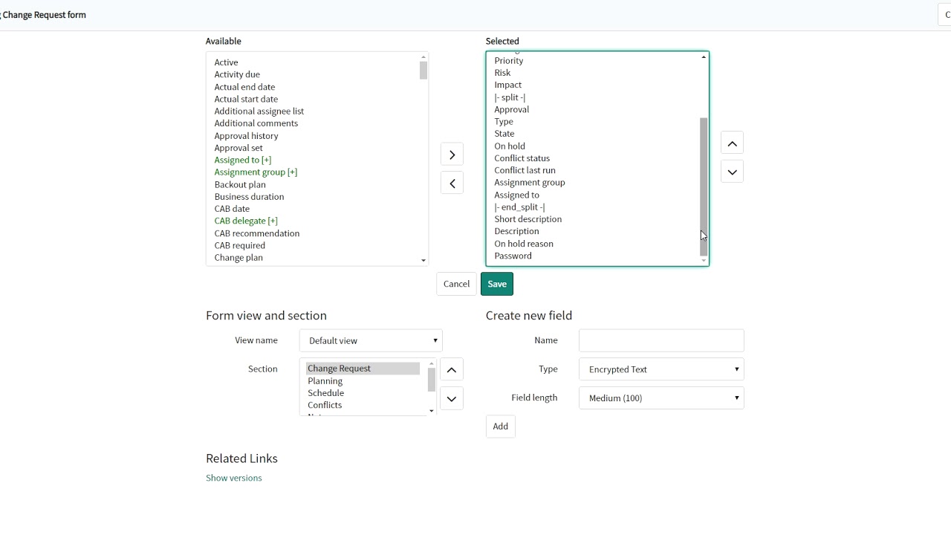Click the add-to-selected right arrow button

pos(452,155)
